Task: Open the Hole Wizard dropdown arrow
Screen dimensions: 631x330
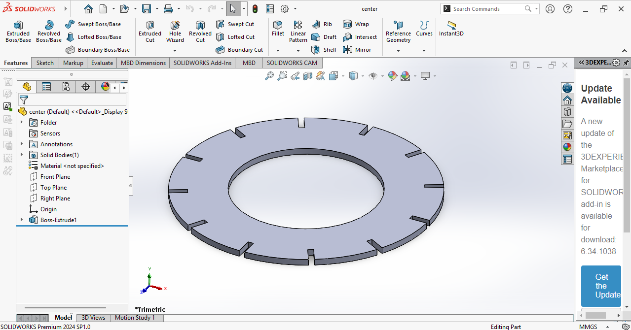Action: click(x=175, y=51)
